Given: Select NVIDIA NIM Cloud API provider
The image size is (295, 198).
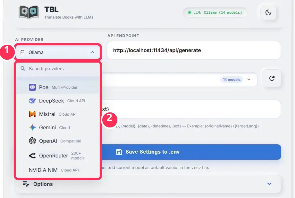Looking at the screenshot, I should pos(58,170).
